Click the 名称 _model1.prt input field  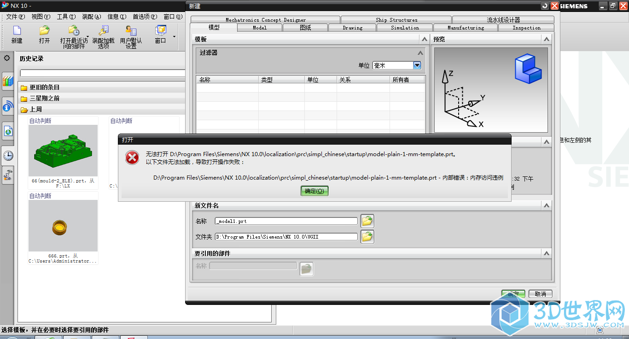point(286,221)
